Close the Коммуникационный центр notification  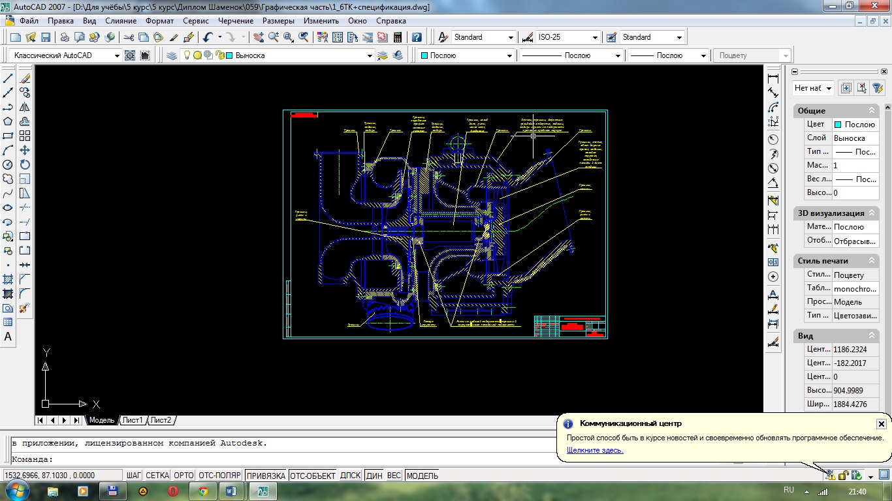point(881,423)
